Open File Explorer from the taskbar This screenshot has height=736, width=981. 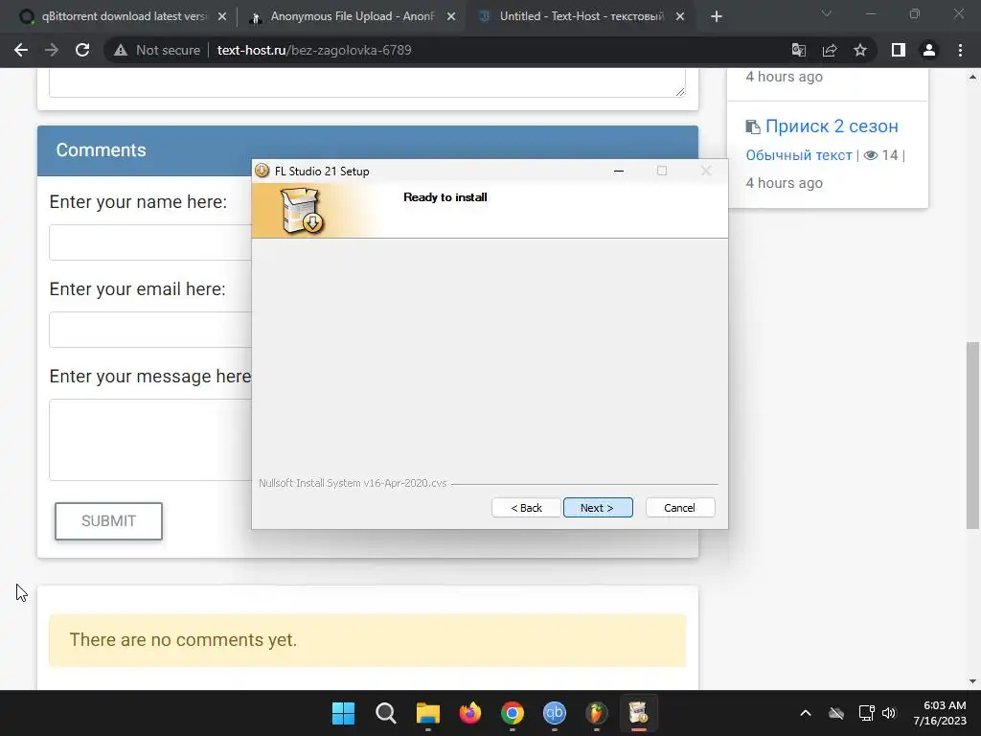tap(428, 713)
